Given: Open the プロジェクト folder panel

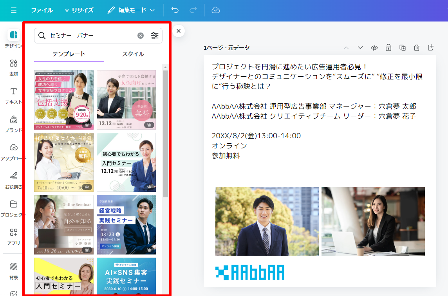Looking at the screenshot, I should (x=13, y=209).
